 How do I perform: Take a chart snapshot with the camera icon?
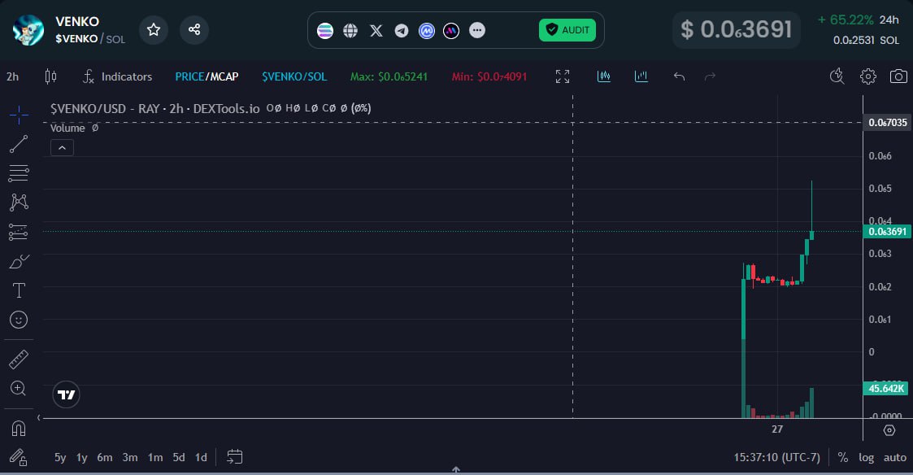point(898,76)
